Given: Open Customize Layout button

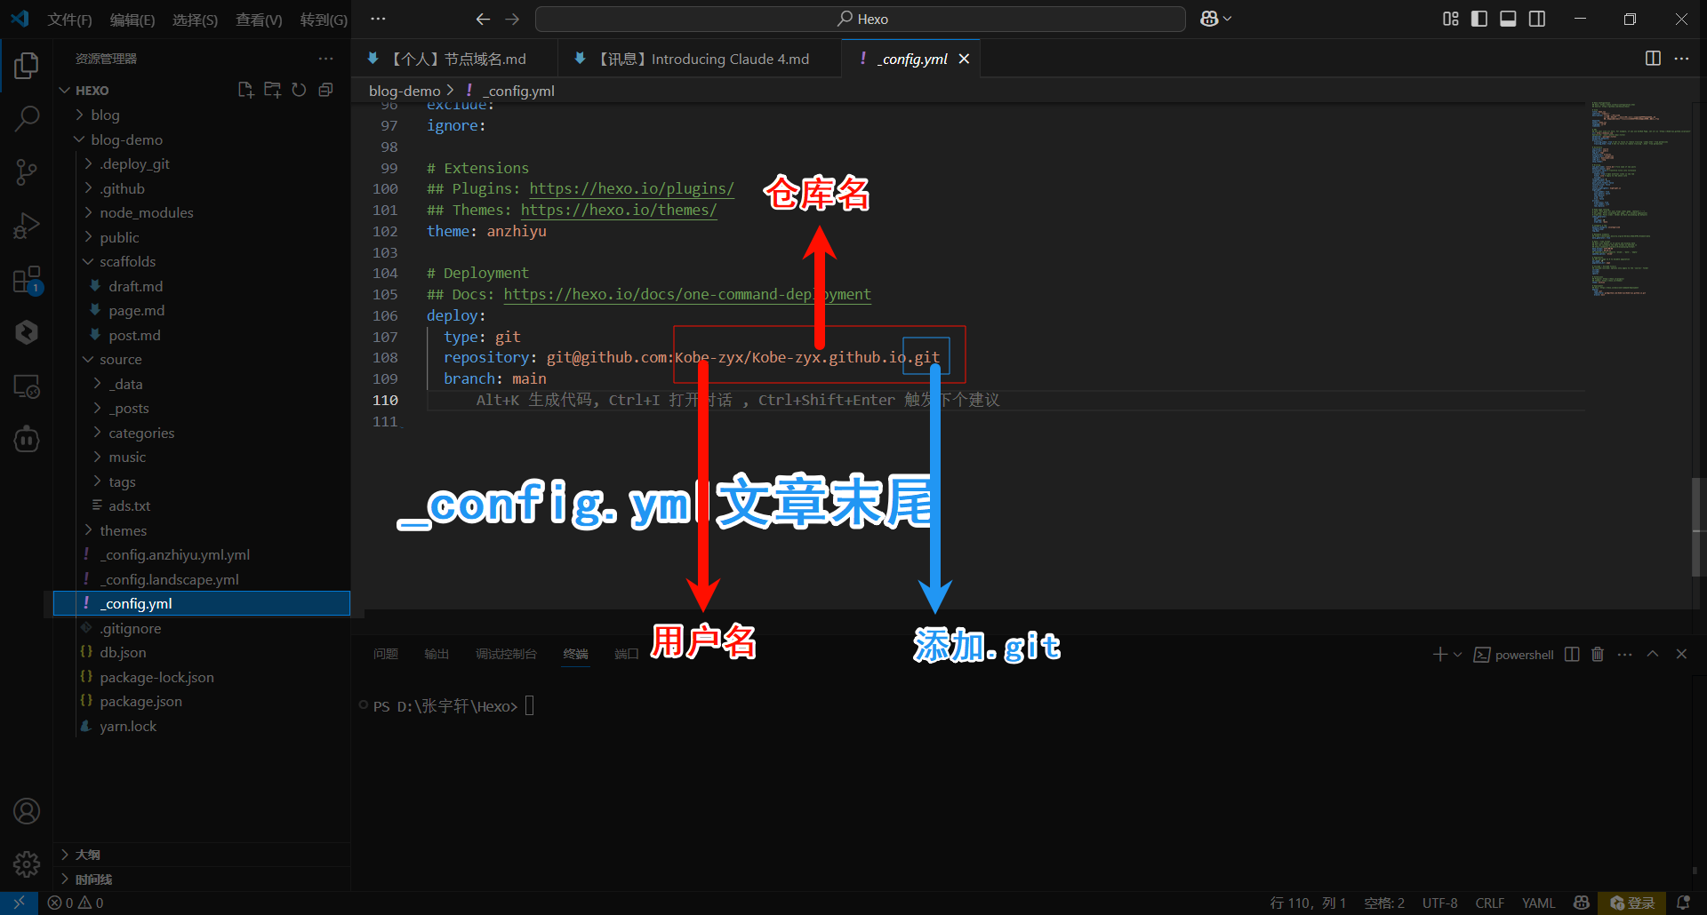Looking at the screenshot, I should 1451,19.
